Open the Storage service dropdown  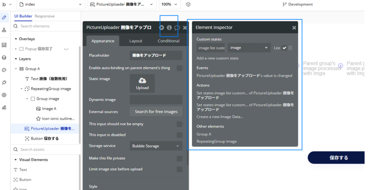[156, 146]
